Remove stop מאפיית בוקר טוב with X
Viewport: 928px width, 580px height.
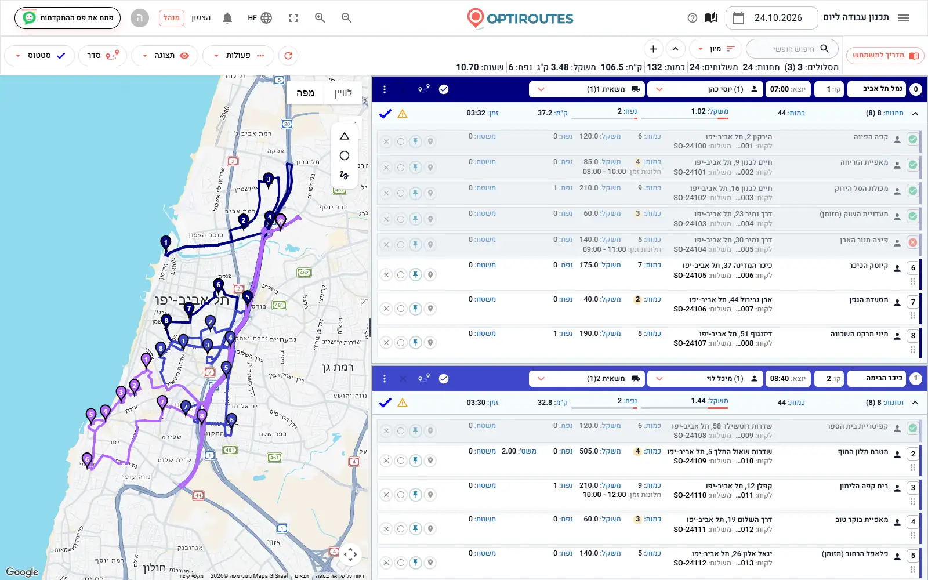pyautogui.click(x=386, y=529)
